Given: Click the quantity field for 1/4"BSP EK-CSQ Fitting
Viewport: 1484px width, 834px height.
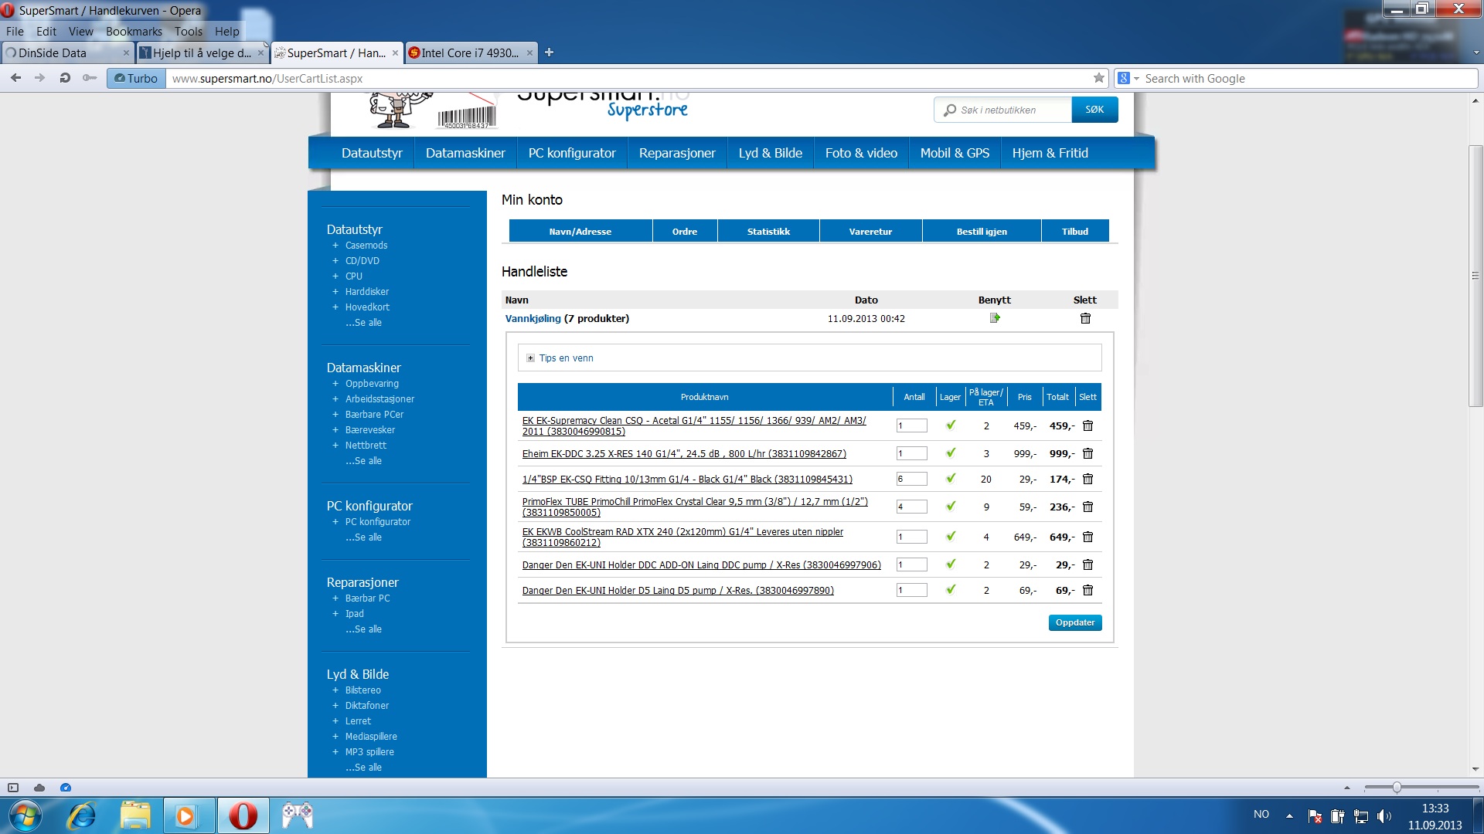Looking at the screenshot, I should pyautogui.click(x=911, y=479).
